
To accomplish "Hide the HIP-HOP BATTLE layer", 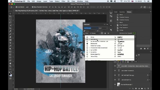I will click(115, 80).
